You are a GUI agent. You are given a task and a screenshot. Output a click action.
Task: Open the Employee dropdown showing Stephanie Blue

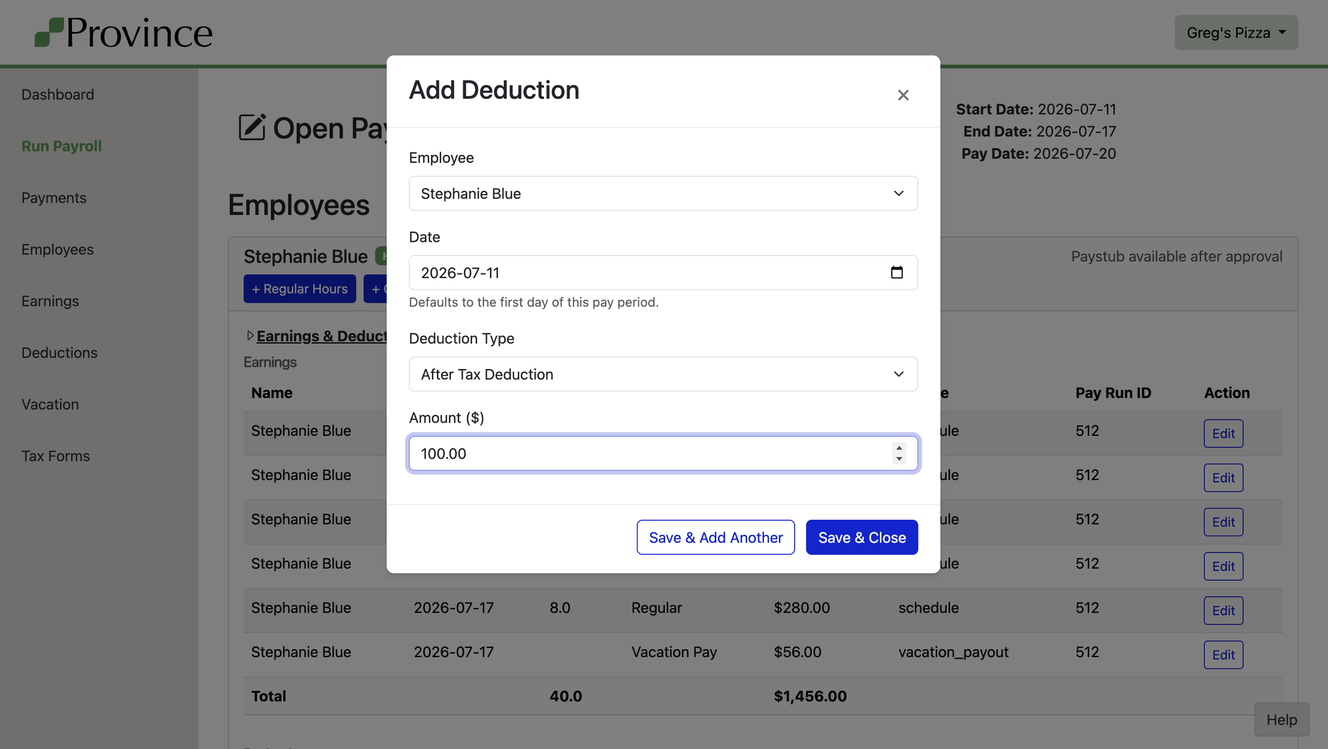click(x=663, y=193)
